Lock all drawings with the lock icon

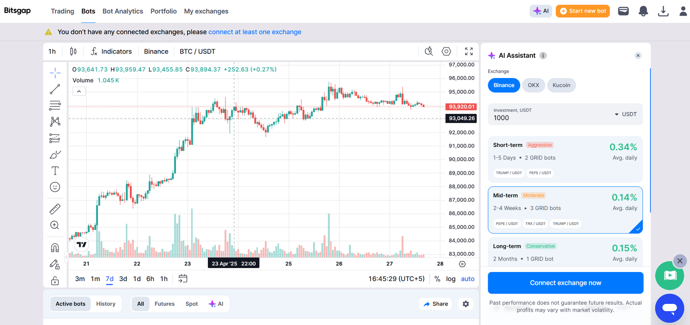pyautogui.click(x=55, y=281)
